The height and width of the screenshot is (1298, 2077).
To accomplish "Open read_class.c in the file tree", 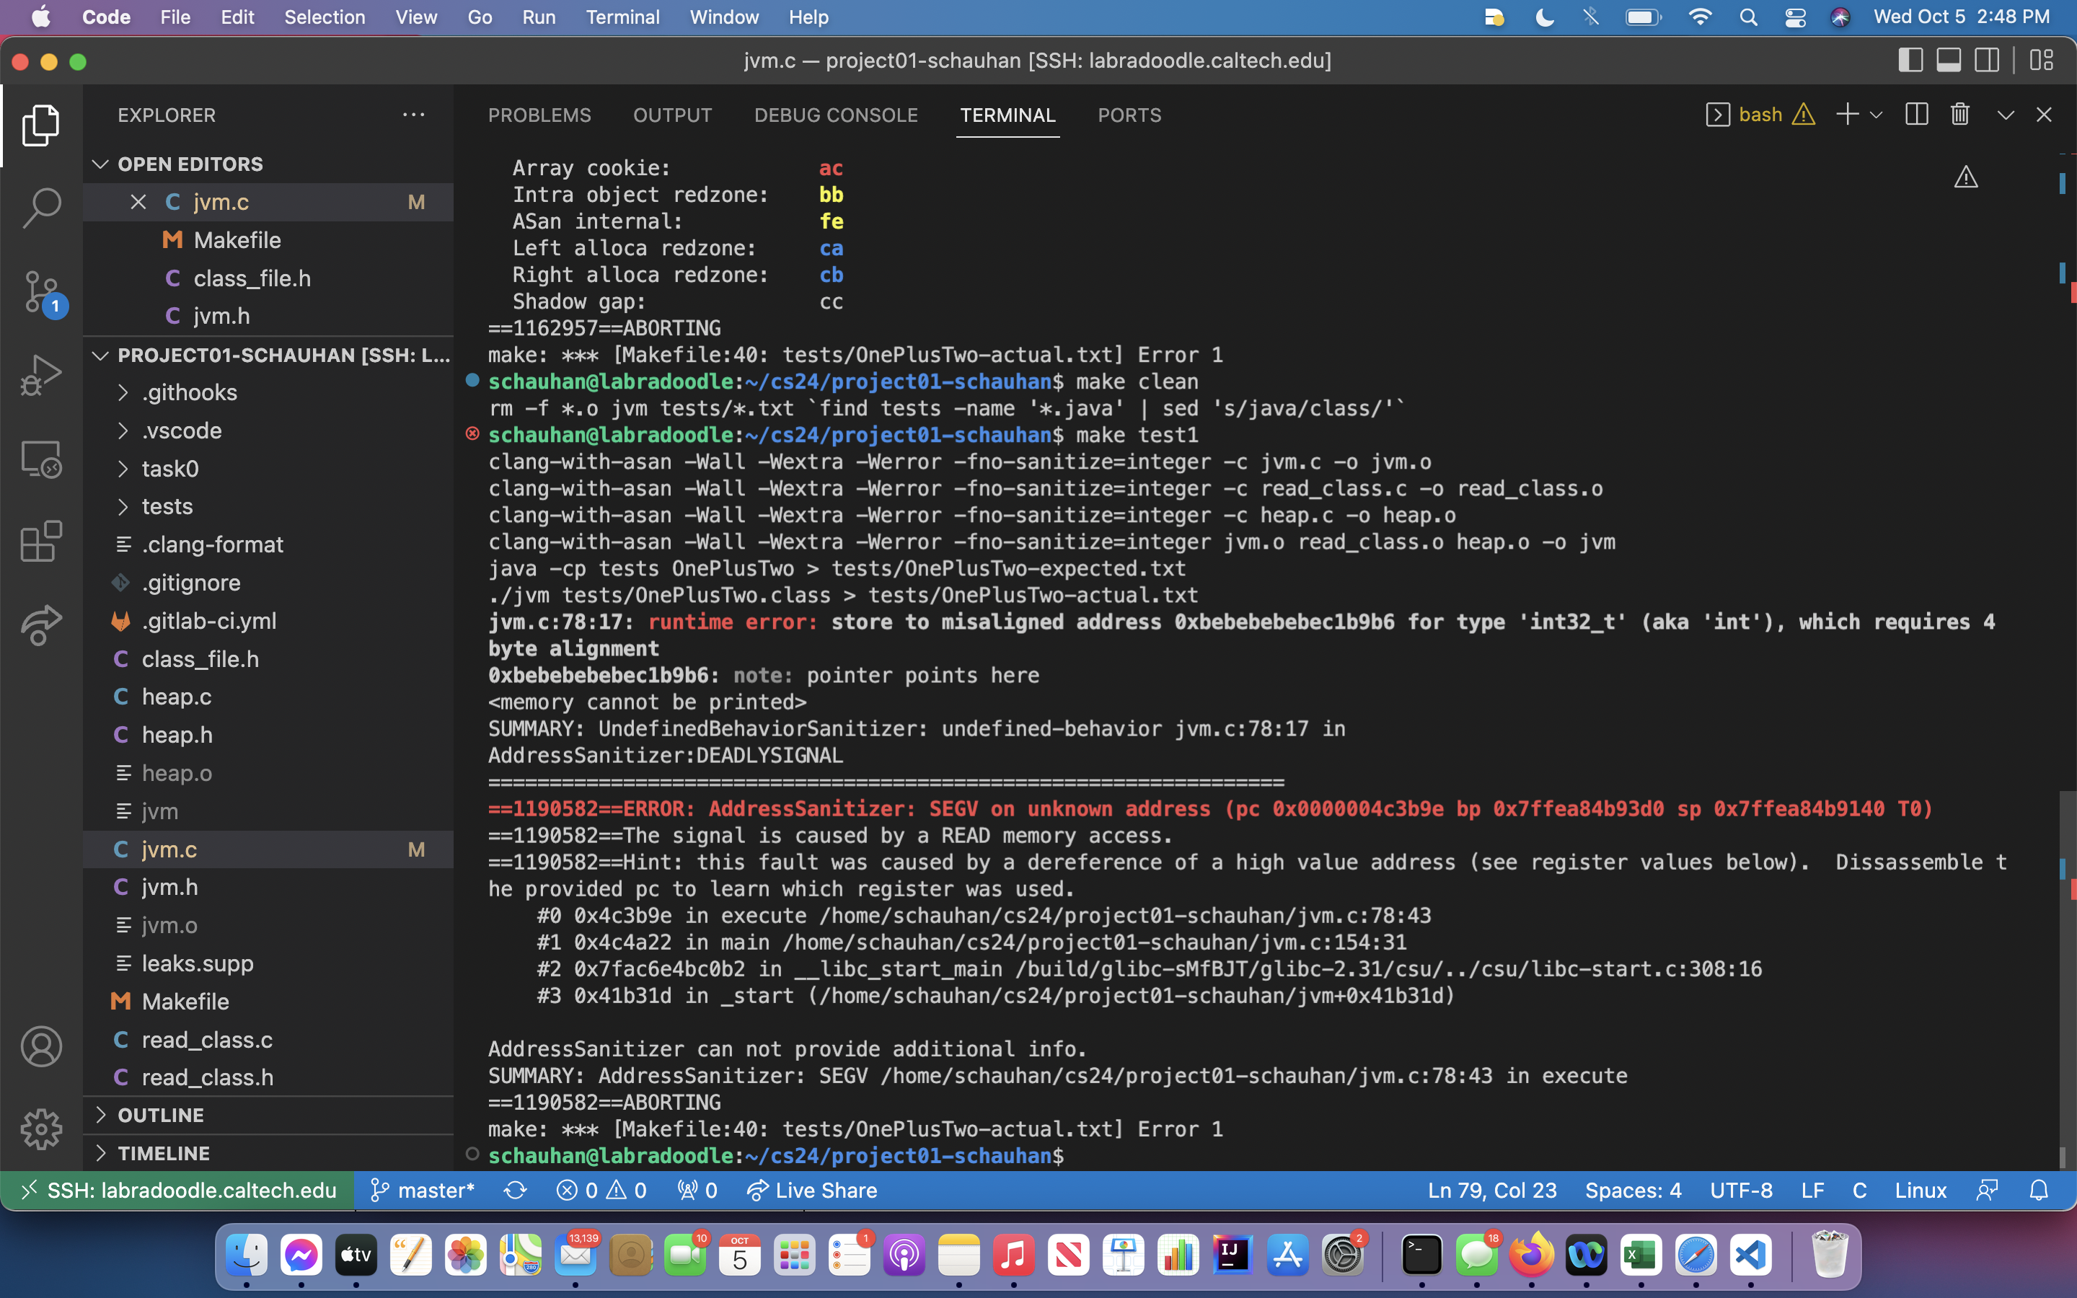I will [x=207, y=1040].
